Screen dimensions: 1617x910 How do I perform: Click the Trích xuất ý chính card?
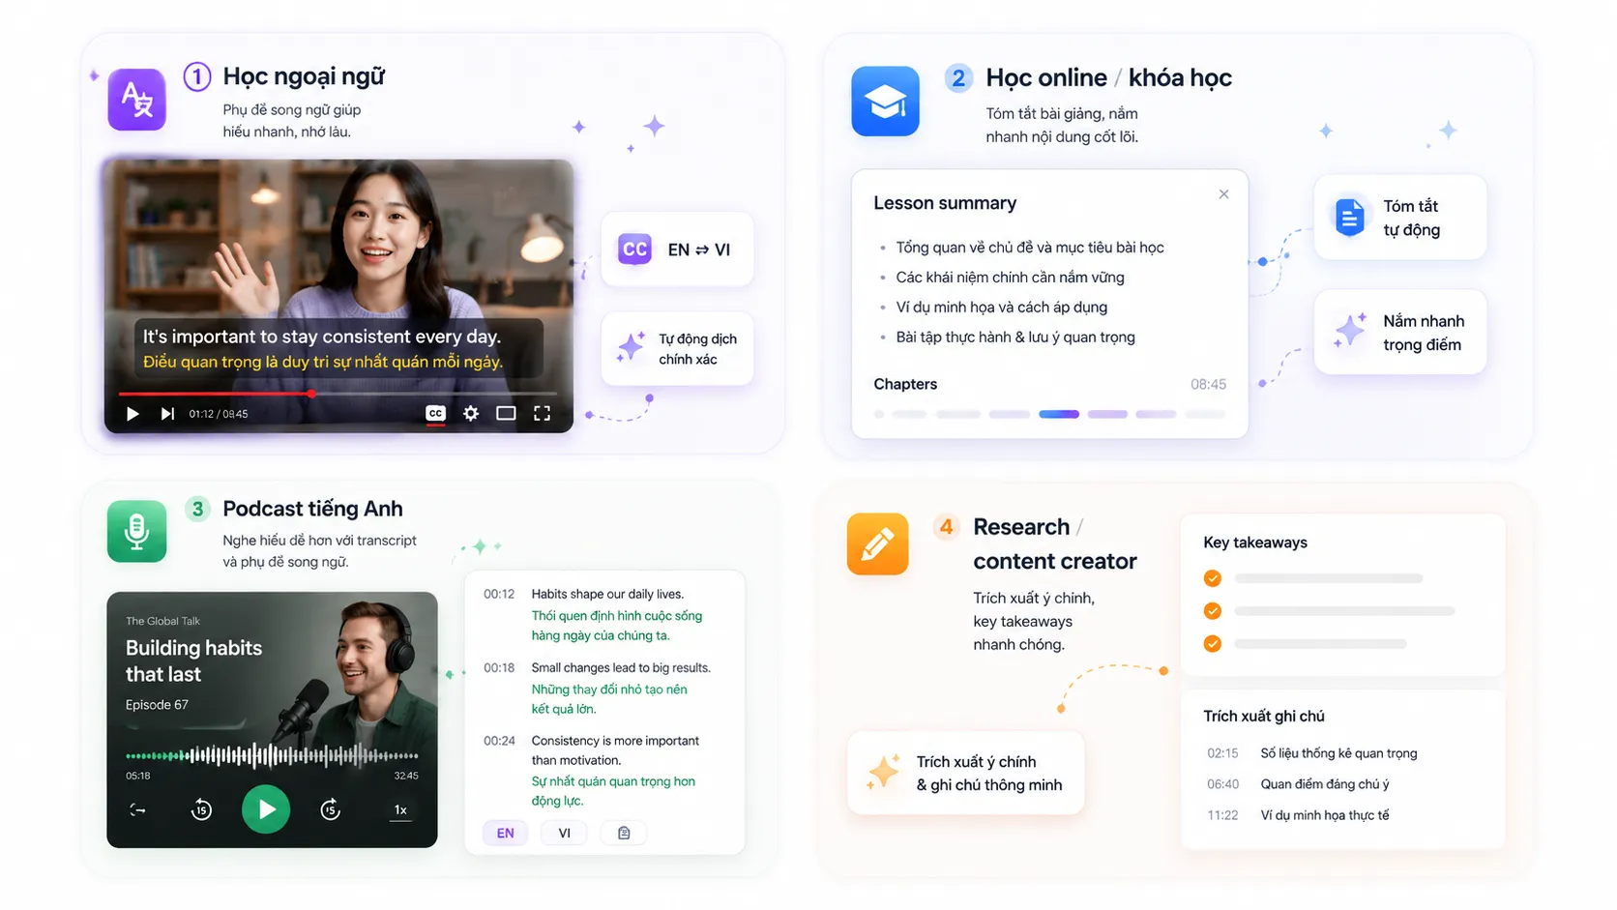pos(965,773)
